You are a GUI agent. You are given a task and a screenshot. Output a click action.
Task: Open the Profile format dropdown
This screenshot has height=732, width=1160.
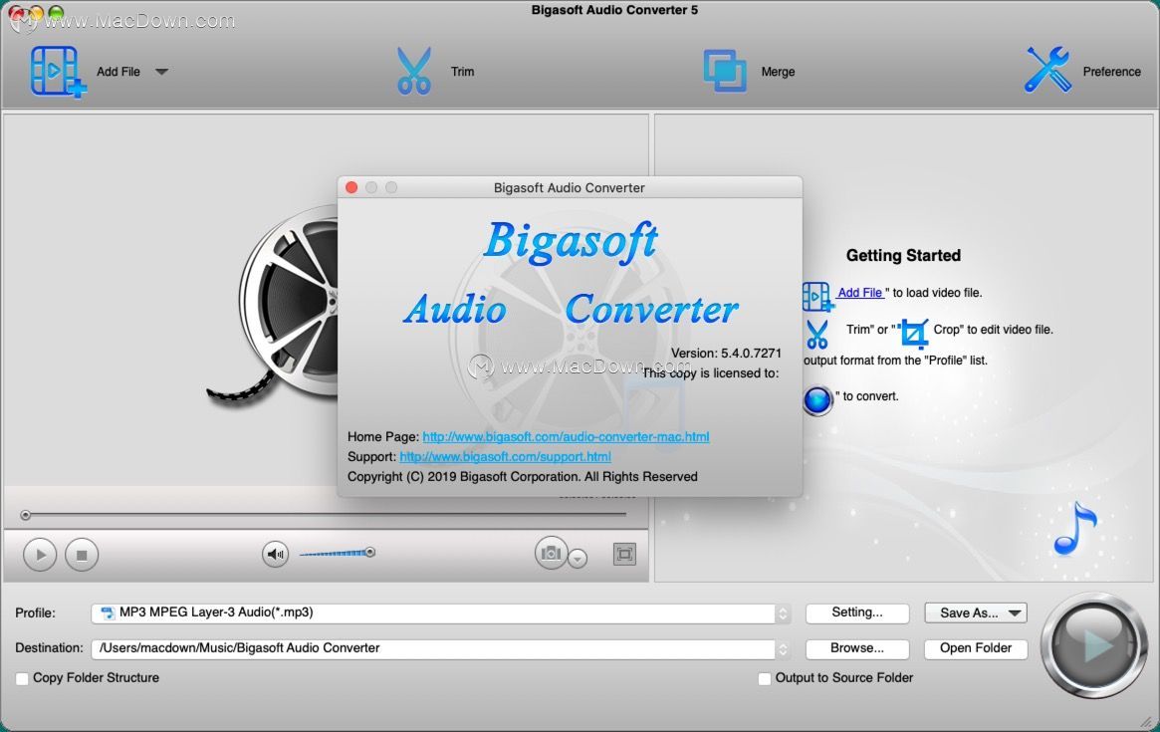[441, 612]
